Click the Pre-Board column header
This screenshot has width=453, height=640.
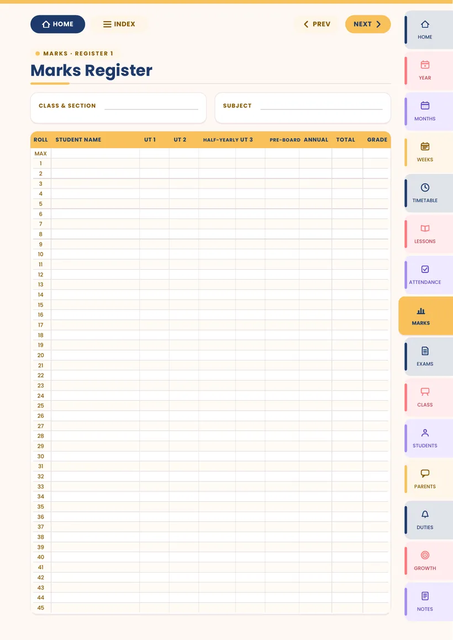point(285,140)
